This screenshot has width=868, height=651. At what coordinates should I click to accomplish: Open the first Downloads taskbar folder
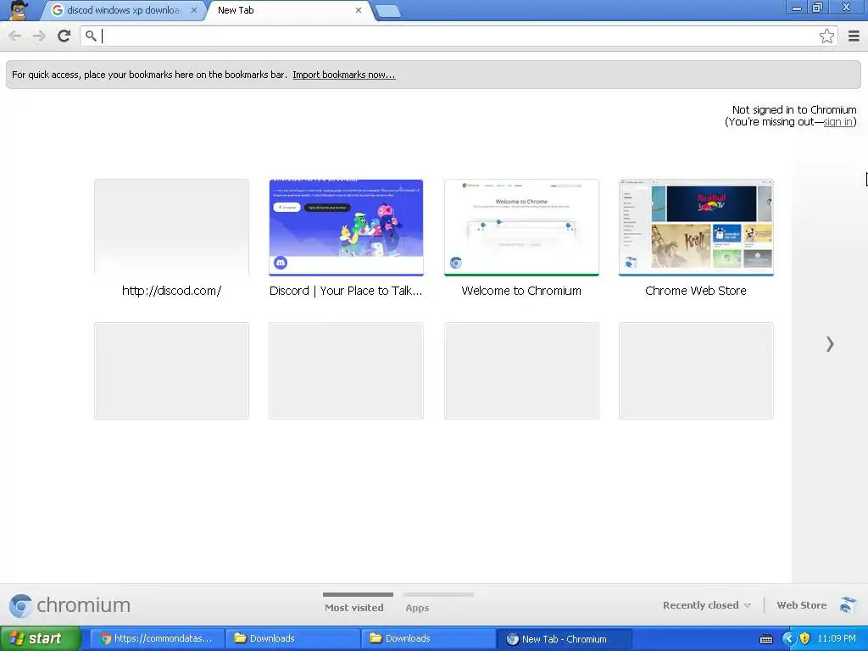tap(292, 639)
